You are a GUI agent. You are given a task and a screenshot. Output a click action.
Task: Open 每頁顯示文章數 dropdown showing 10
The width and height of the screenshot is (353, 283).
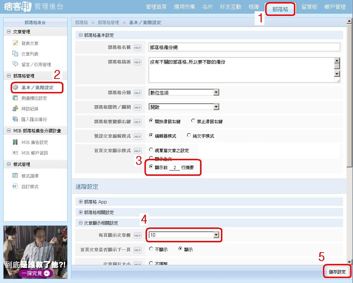pos(184,235)
